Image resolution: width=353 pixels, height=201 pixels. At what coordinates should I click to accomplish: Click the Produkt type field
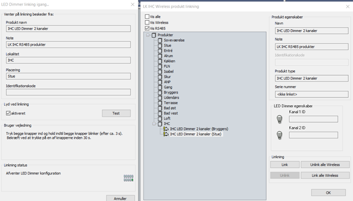[312, 78]
